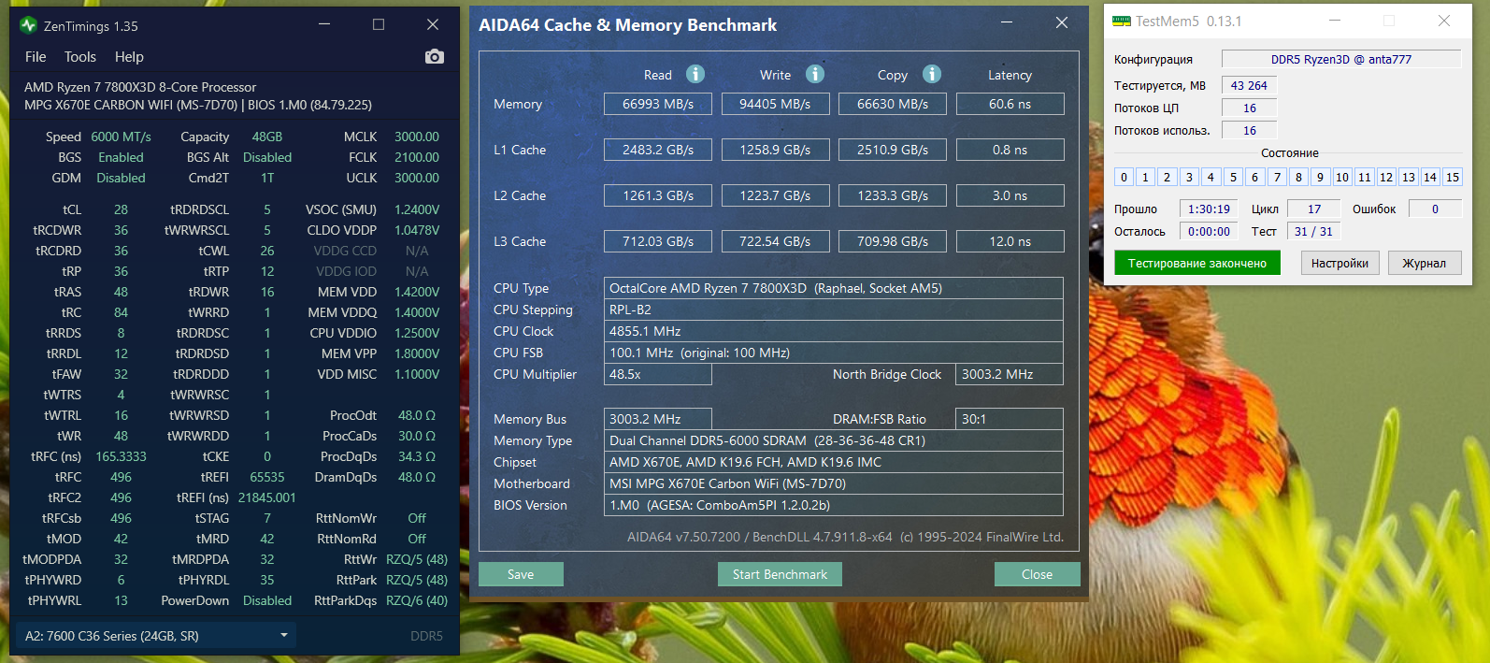This screenshot has width=1490, height=663.
Task: Click the Memory Copy 66630 MB/s field
Action: point(893,104)
